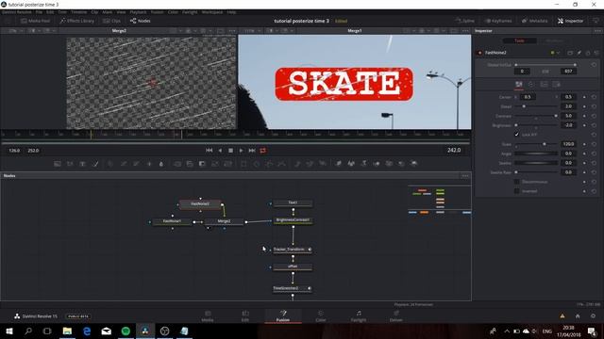
Task: Click the Center X value field
Action: [x=528, y=97]
